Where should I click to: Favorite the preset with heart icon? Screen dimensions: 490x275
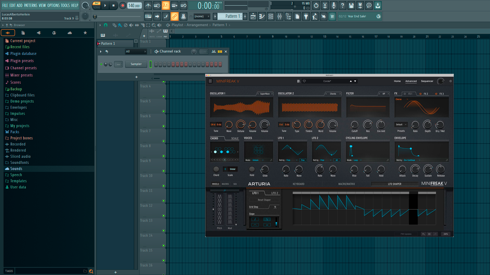304,81
